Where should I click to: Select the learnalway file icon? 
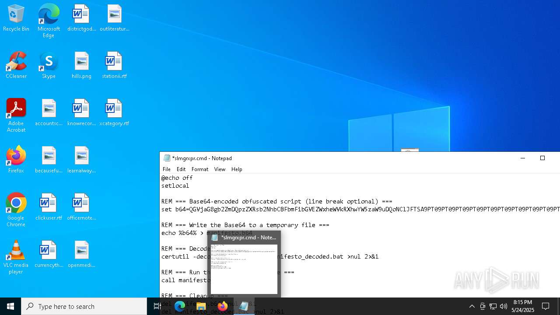point(81,160)
